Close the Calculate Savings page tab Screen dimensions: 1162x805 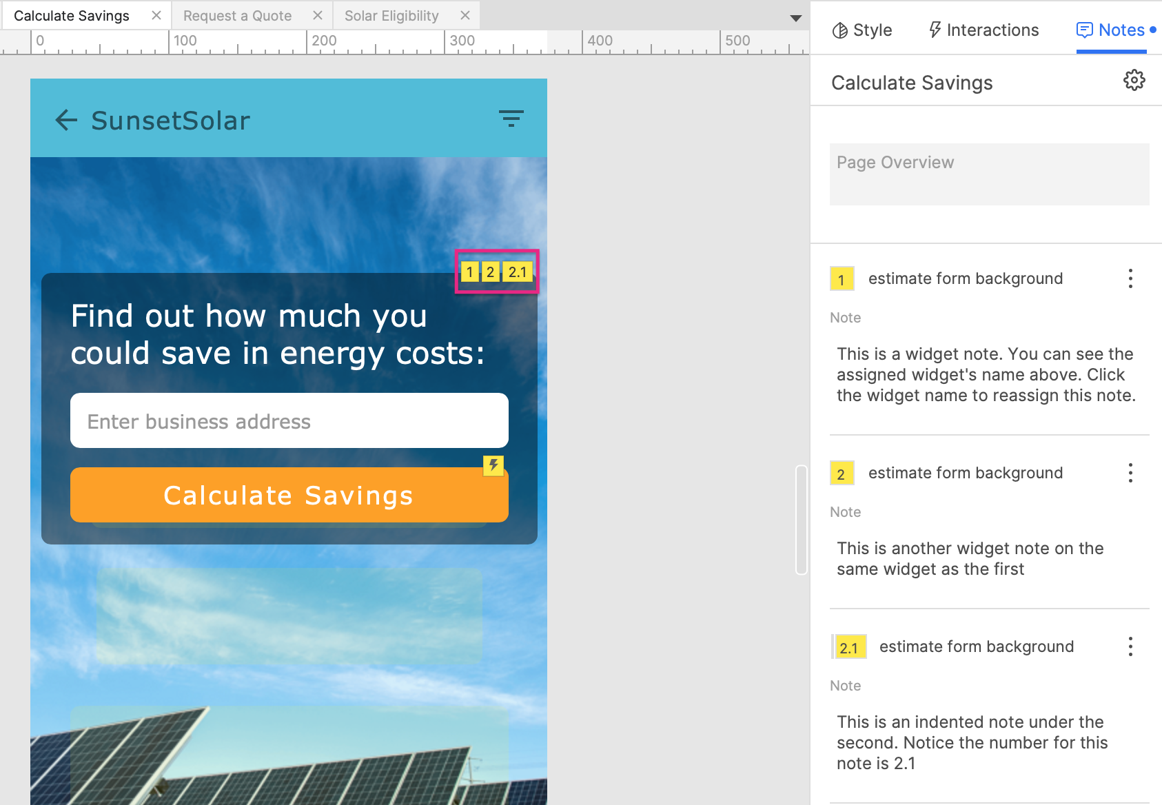pos(156,15)
